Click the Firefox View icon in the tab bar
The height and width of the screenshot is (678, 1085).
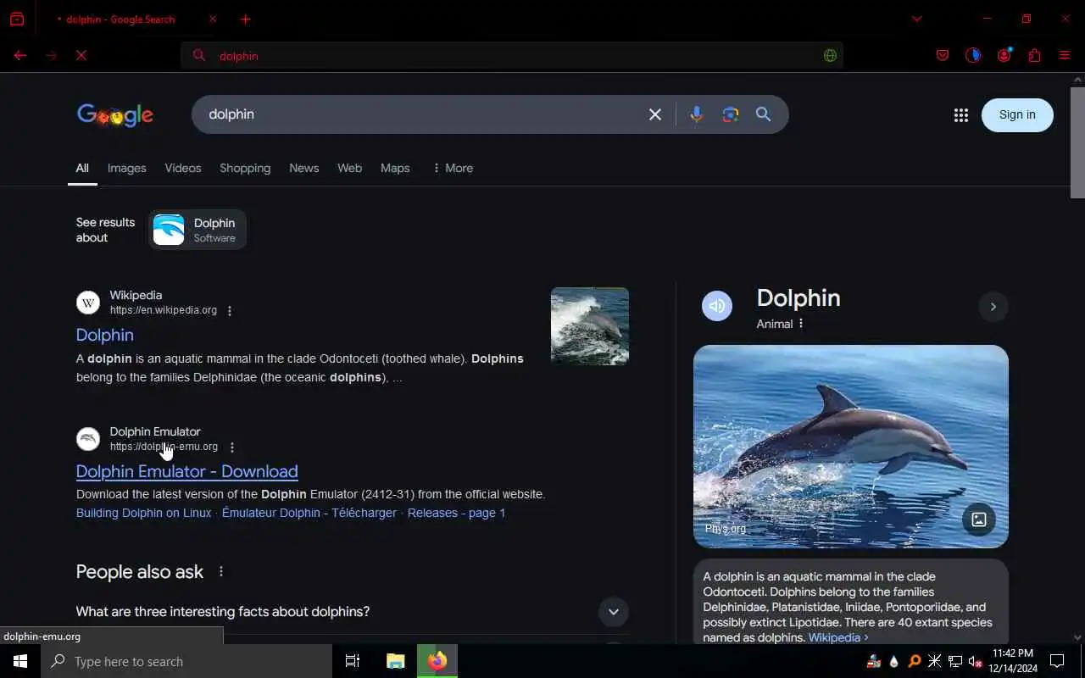(x=17, y=19)
